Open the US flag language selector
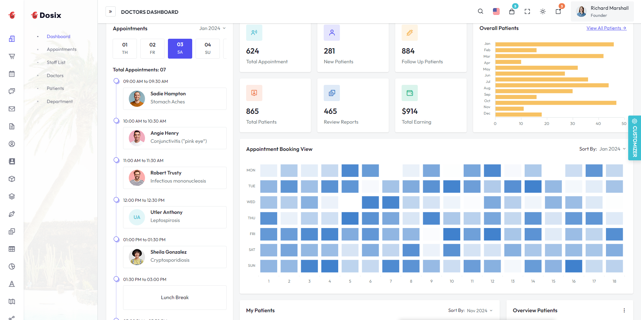This screenshot has height=320, width=641. coord(496,11)
